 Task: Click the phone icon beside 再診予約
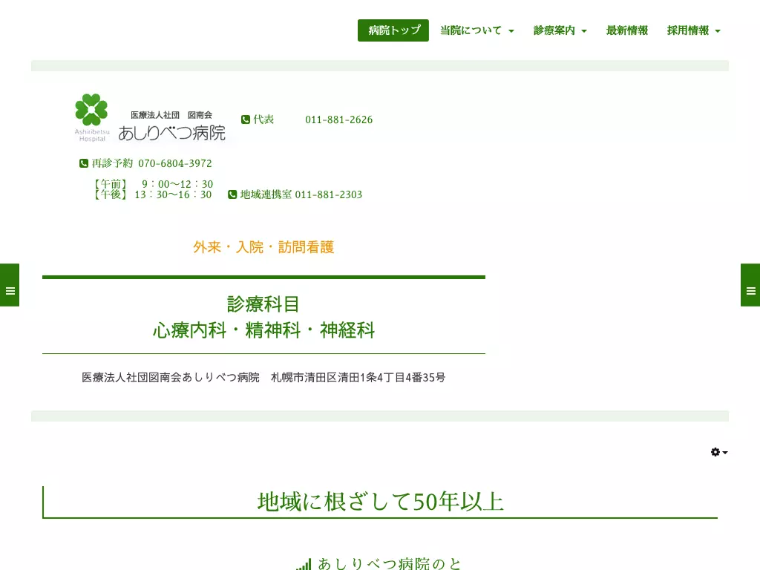pyautogui.click(x=84, y=163)
